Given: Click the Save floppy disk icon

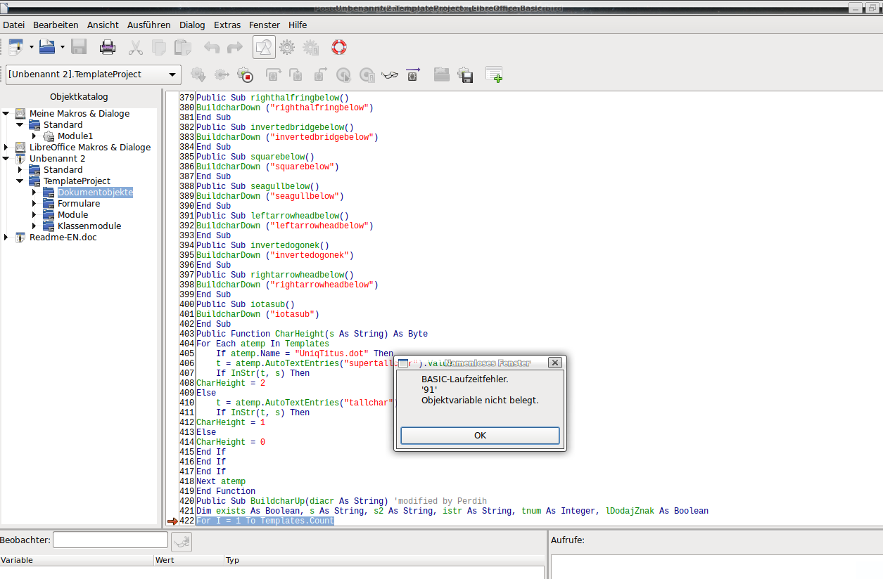Looking at the screenshot, I should click(79, 47).
